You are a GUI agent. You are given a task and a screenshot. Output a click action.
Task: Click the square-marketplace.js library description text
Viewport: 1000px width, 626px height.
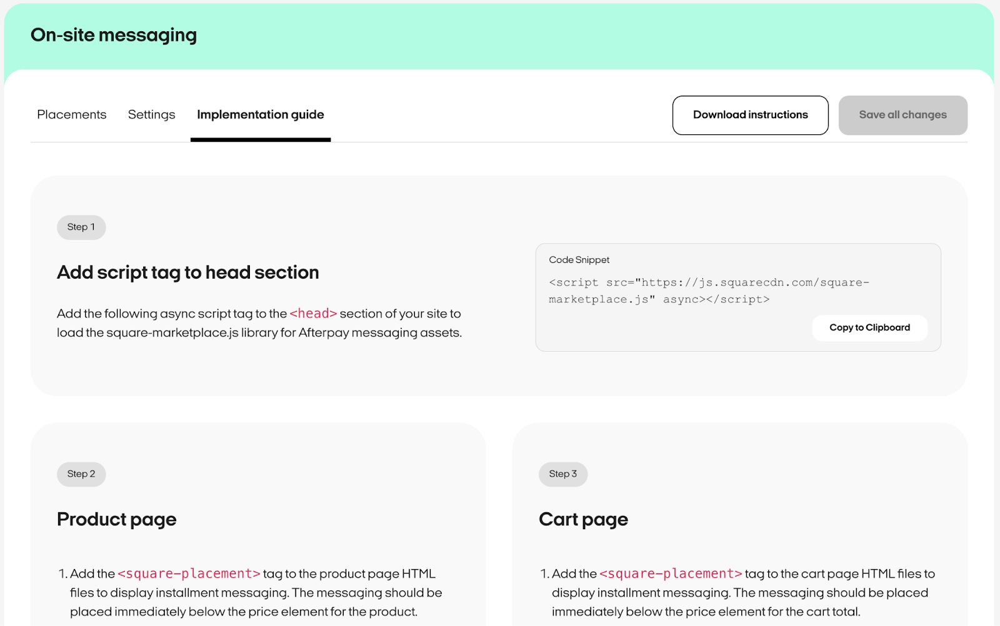(x=259, y=333)
